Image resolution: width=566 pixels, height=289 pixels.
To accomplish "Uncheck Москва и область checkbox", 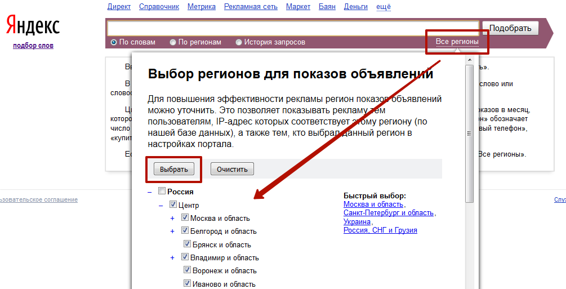I will [x=185, y=217].
